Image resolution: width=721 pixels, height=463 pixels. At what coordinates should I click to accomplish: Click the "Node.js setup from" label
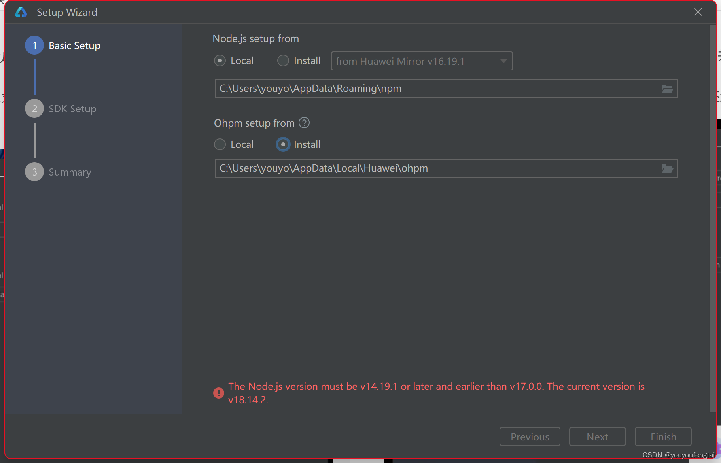(256, 38)
